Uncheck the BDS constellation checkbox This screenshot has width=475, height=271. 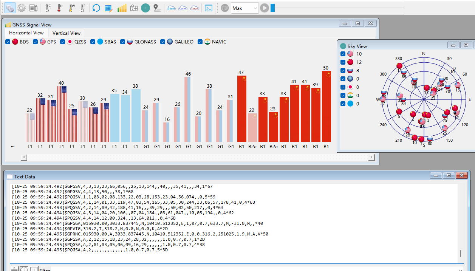pos(8,42)
